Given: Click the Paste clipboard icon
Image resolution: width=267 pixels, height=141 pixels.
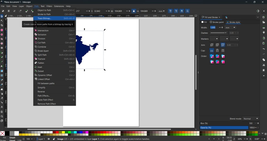Looking at the screenshot, I should pyautogui.click(x=264, y=70).
